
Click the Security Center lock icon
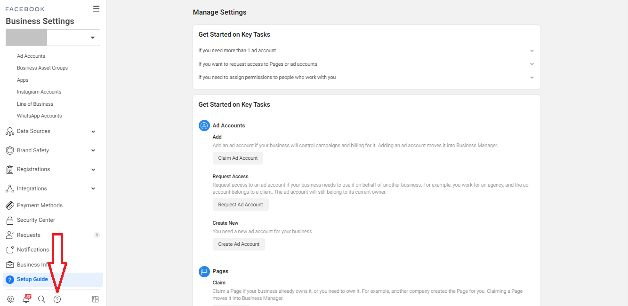point(10,220)
